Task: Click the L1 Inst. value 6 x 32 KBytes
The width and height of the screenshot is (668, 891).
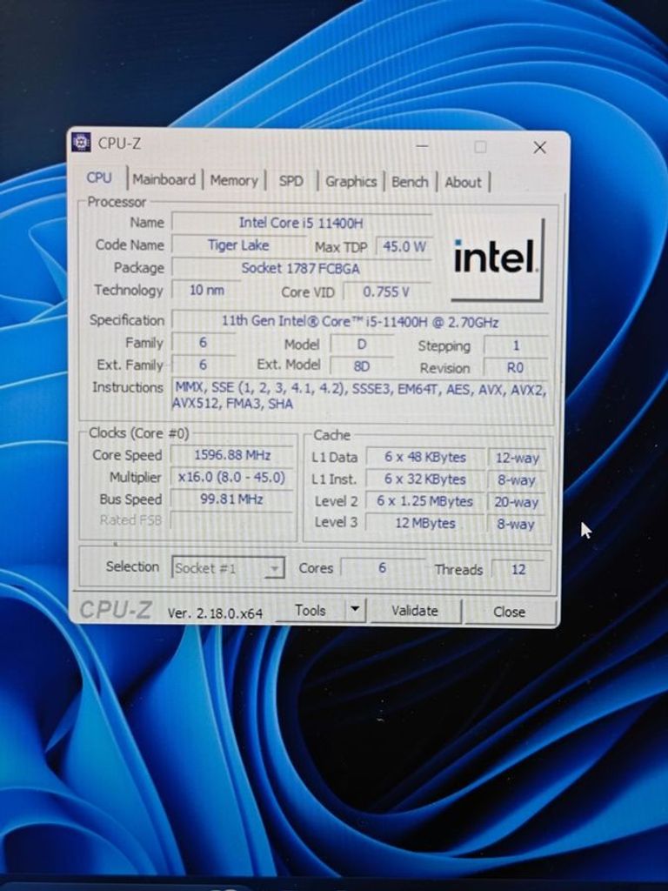Action: click(x=424, y=479)
